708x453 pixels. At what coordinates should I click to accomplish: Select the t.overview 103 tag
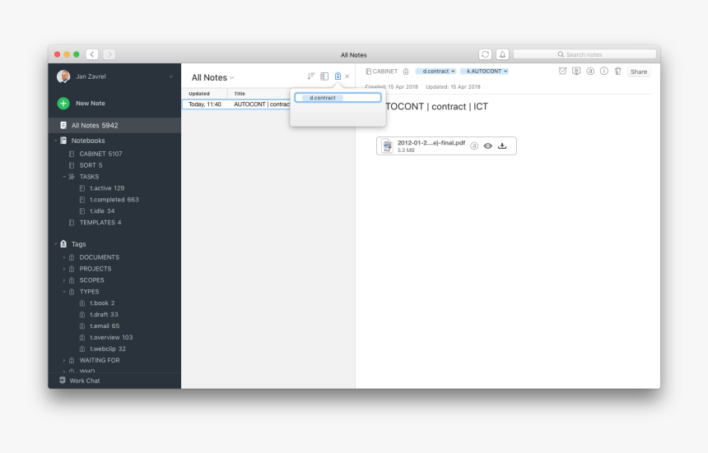pos(111,337)
